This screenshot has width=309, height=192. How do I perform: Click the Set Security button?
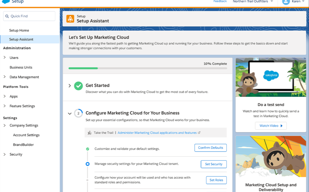pos(214,164)
